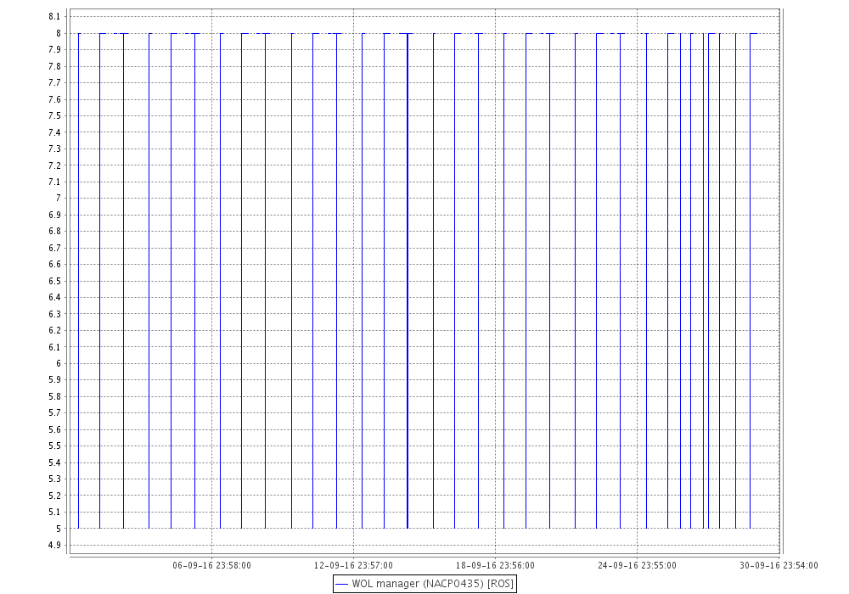The image size is (849, 594).
Task: Click the y-axis value 8
Action: (x=59, y=34)
